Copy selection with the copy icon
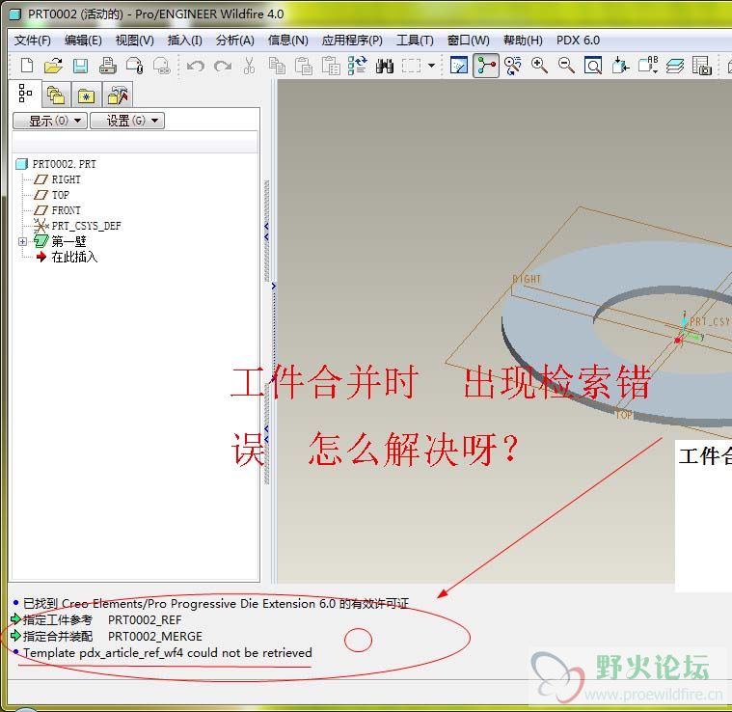 pos(278,66)
